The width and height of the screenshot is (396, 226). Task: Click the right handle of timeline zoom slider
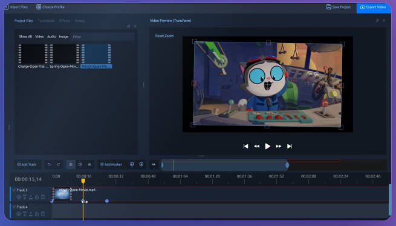(x=287, y=165)
